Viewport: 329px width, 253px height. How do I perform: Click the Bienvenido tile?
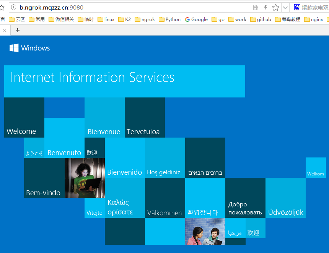click(125, 157)
